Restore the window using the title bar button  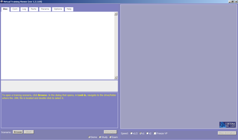[x=232, y=2]
